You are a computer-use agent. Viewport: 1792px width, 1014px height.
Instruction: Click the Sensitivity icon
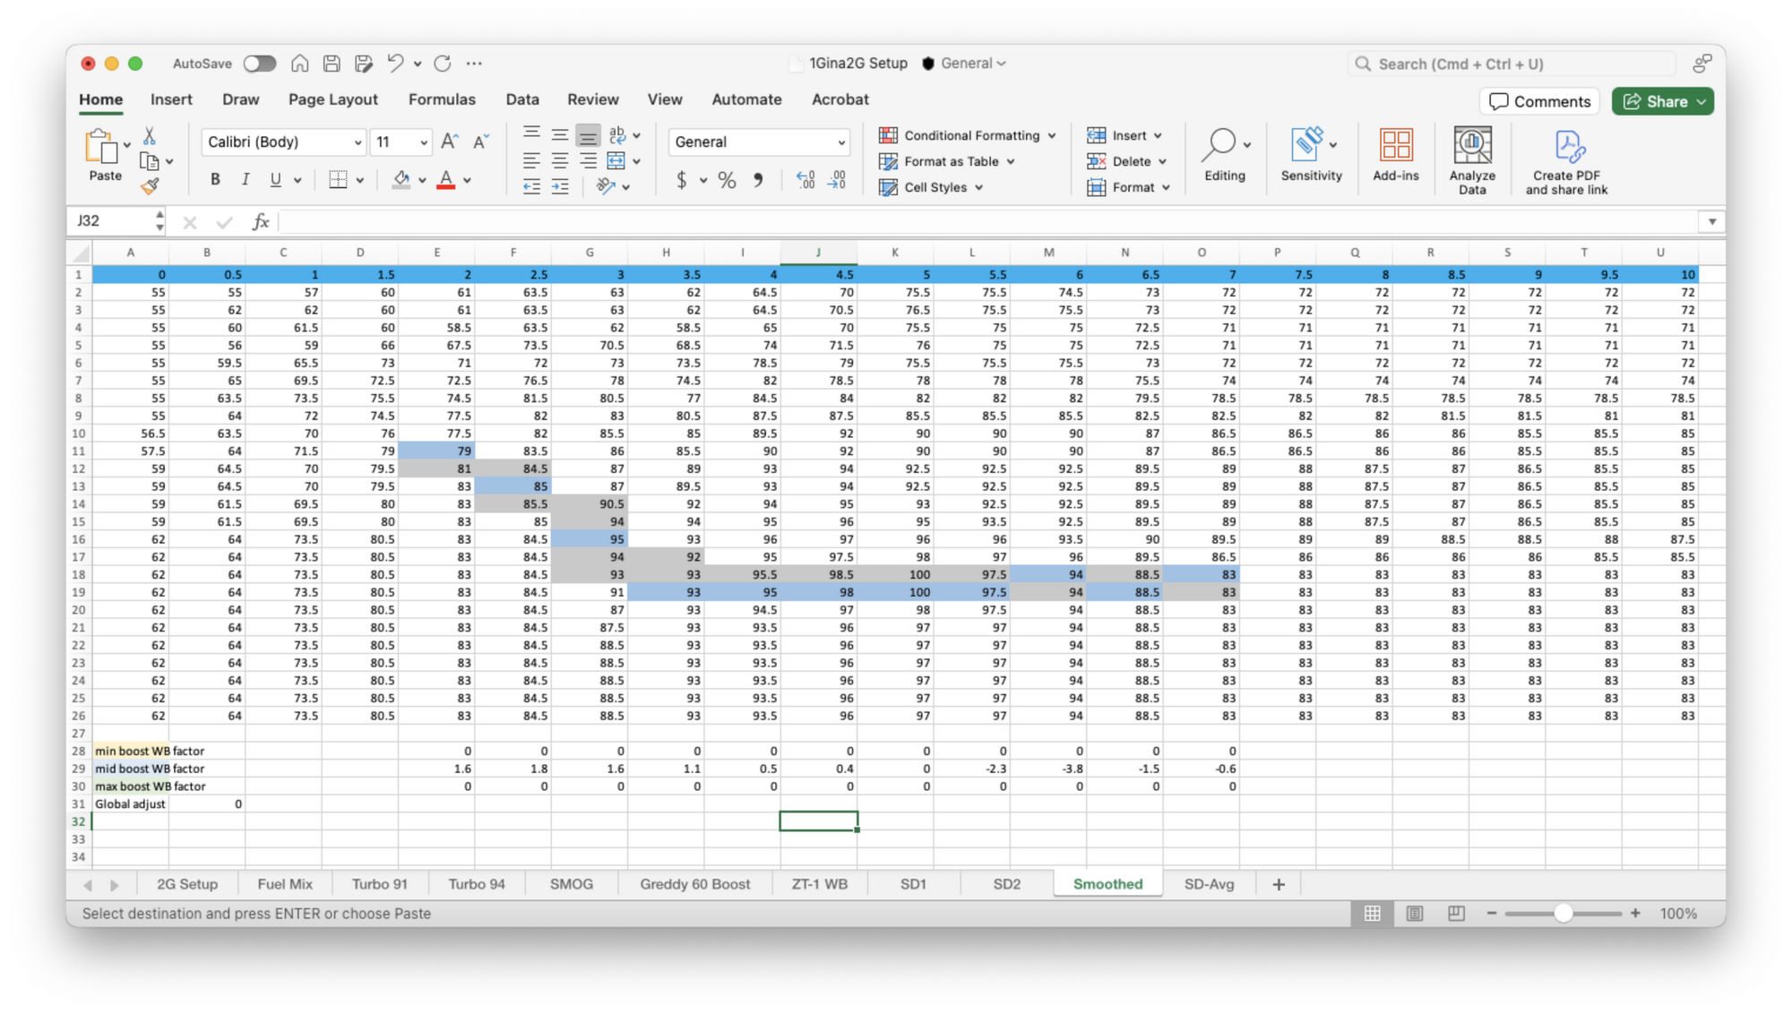coord(1311,155)
